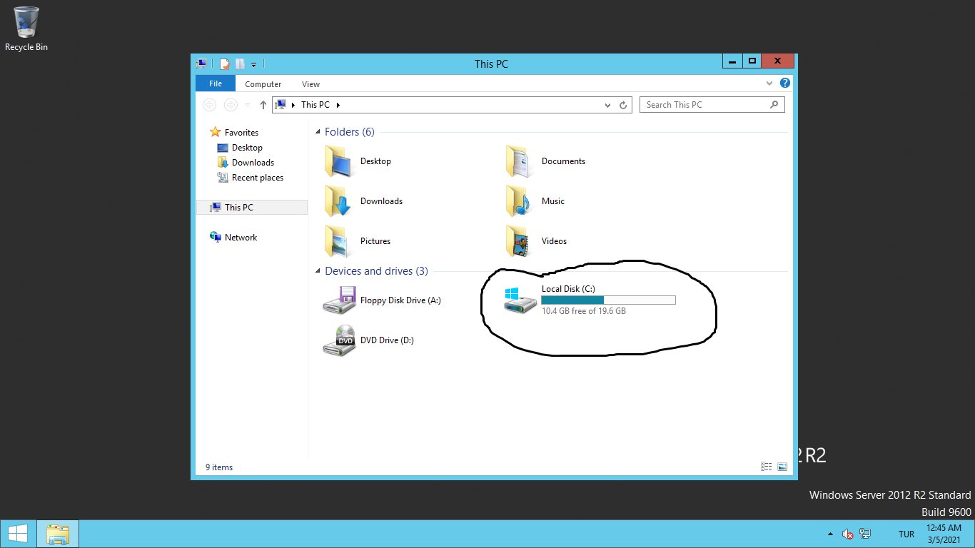
Task: Click the New folder quick access icon
Action: [241, 64]
